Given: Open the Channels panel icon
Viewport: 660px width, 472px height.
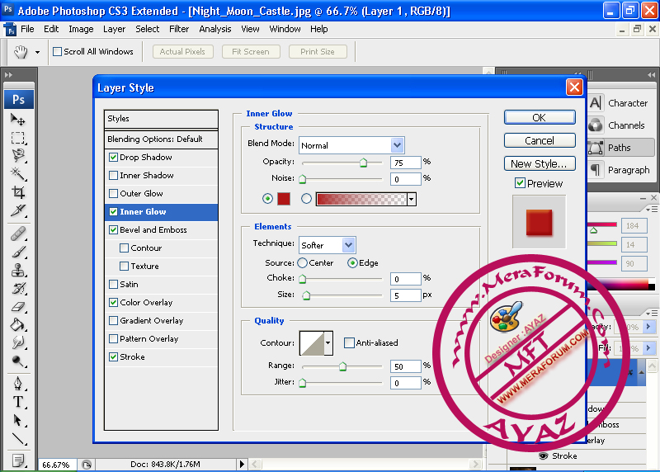Looking at the screenshot, I should (595, 125).
